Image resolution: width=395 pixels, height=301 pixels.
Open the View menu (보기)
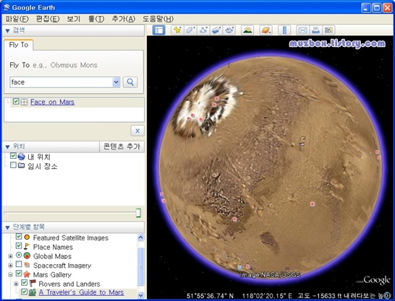[x=74, y=19]
